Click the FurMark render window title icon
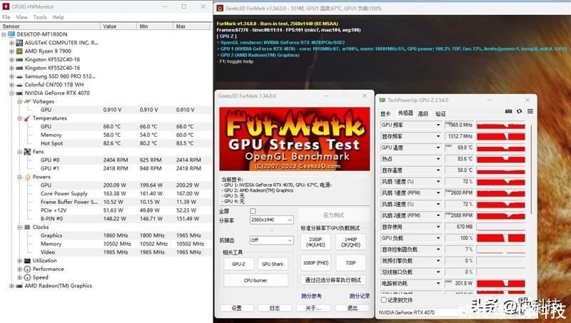The image size is (571, 323). tap(220, 8)
